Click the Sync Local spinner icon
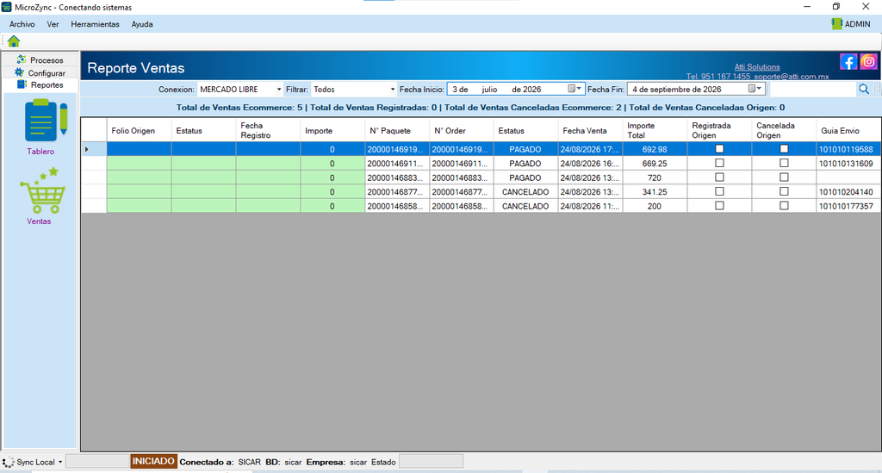The width and height of the screenshot is (882, 473). (8, 463)
